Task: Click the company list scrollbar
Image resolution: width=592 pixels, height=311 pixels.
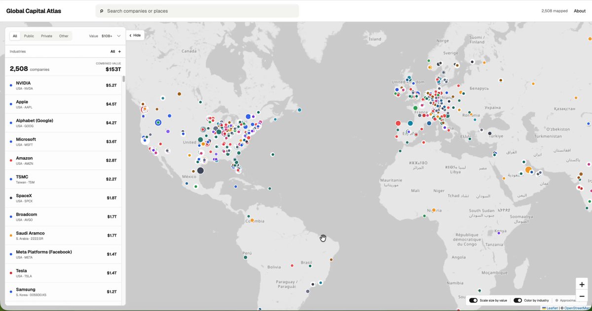Action: pyautogui.click(x=124, y=79)
